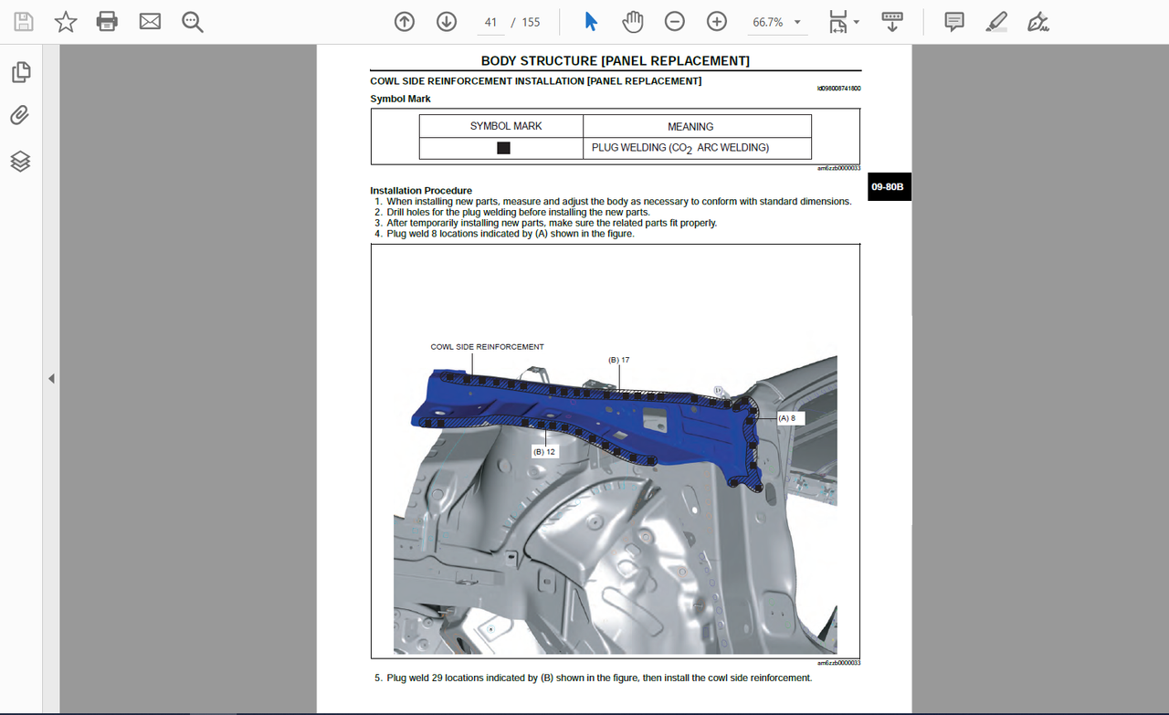
Task: Activate the Hand pan tool
Action: pyautogui.click(x=633, y=22)
